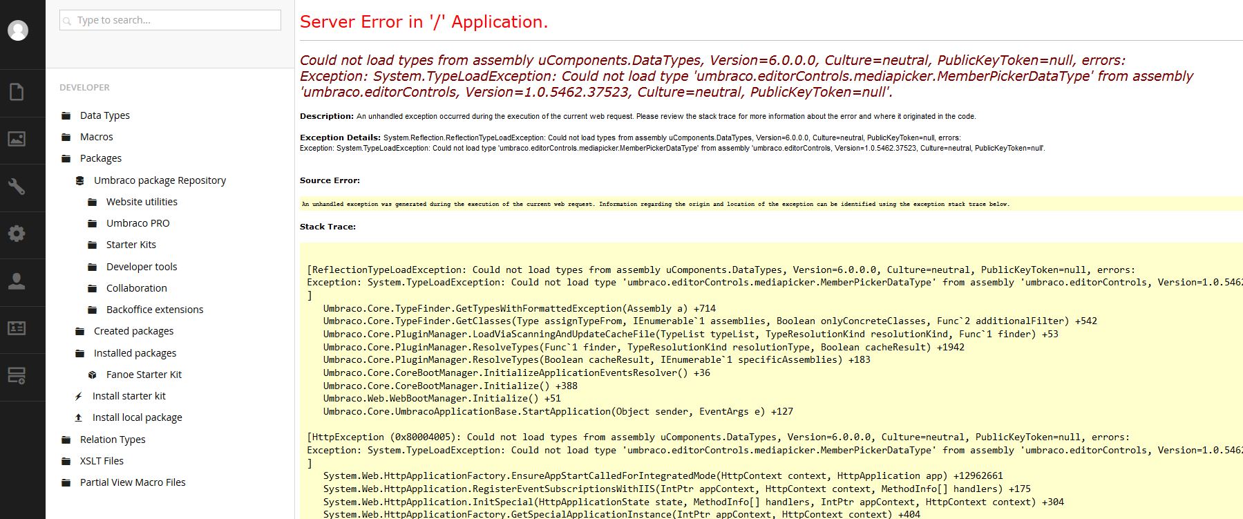
Task: Open Website utilities category
Action: point(142,202)
